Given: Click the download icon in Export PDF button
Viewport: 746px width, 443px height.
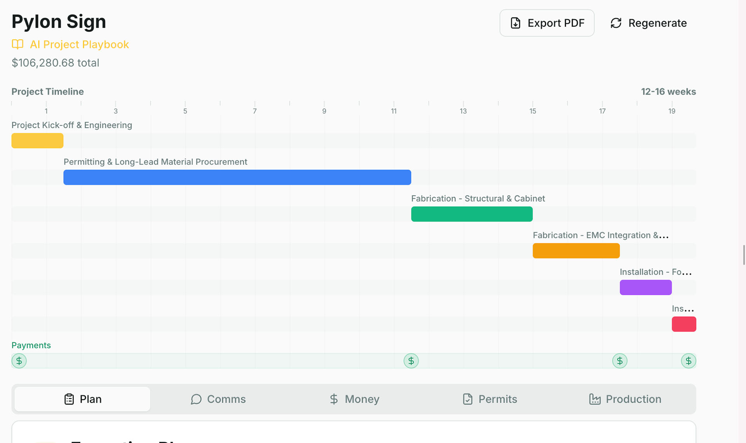Looking at the screenshot, I should click(x=515, y=23).
